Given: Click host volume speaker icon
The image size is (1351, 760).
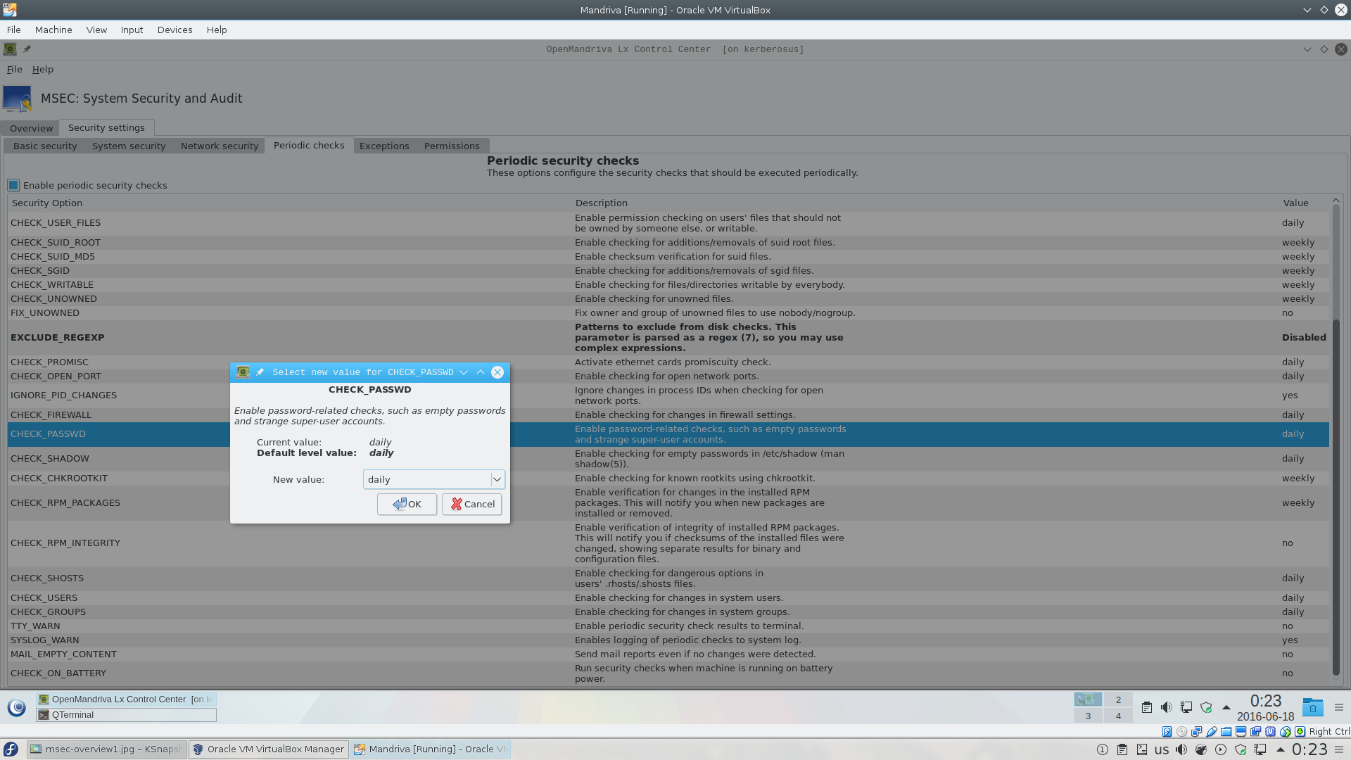Looking at the screenshot, I should point(1181,749).
